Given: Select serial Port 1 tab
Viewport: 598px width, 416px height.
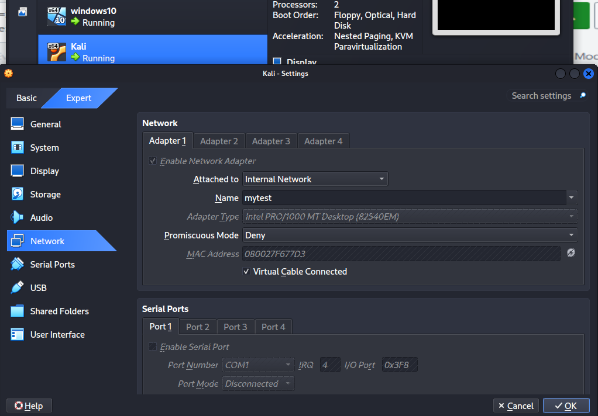Looking at the screenshot, I should point(160,327).
